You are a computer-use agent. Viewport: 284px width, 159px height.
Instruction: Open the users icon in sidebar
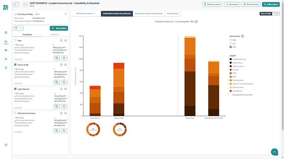6,33
